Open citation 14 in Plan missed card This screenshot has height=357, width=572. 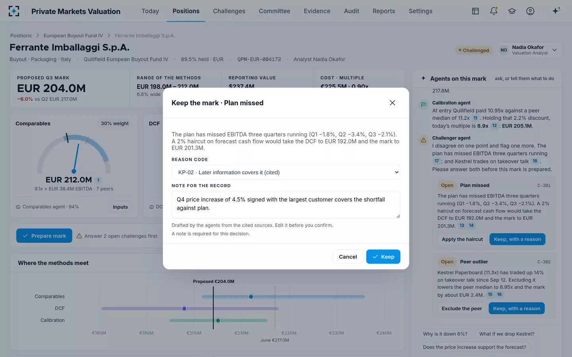point(471,225)
